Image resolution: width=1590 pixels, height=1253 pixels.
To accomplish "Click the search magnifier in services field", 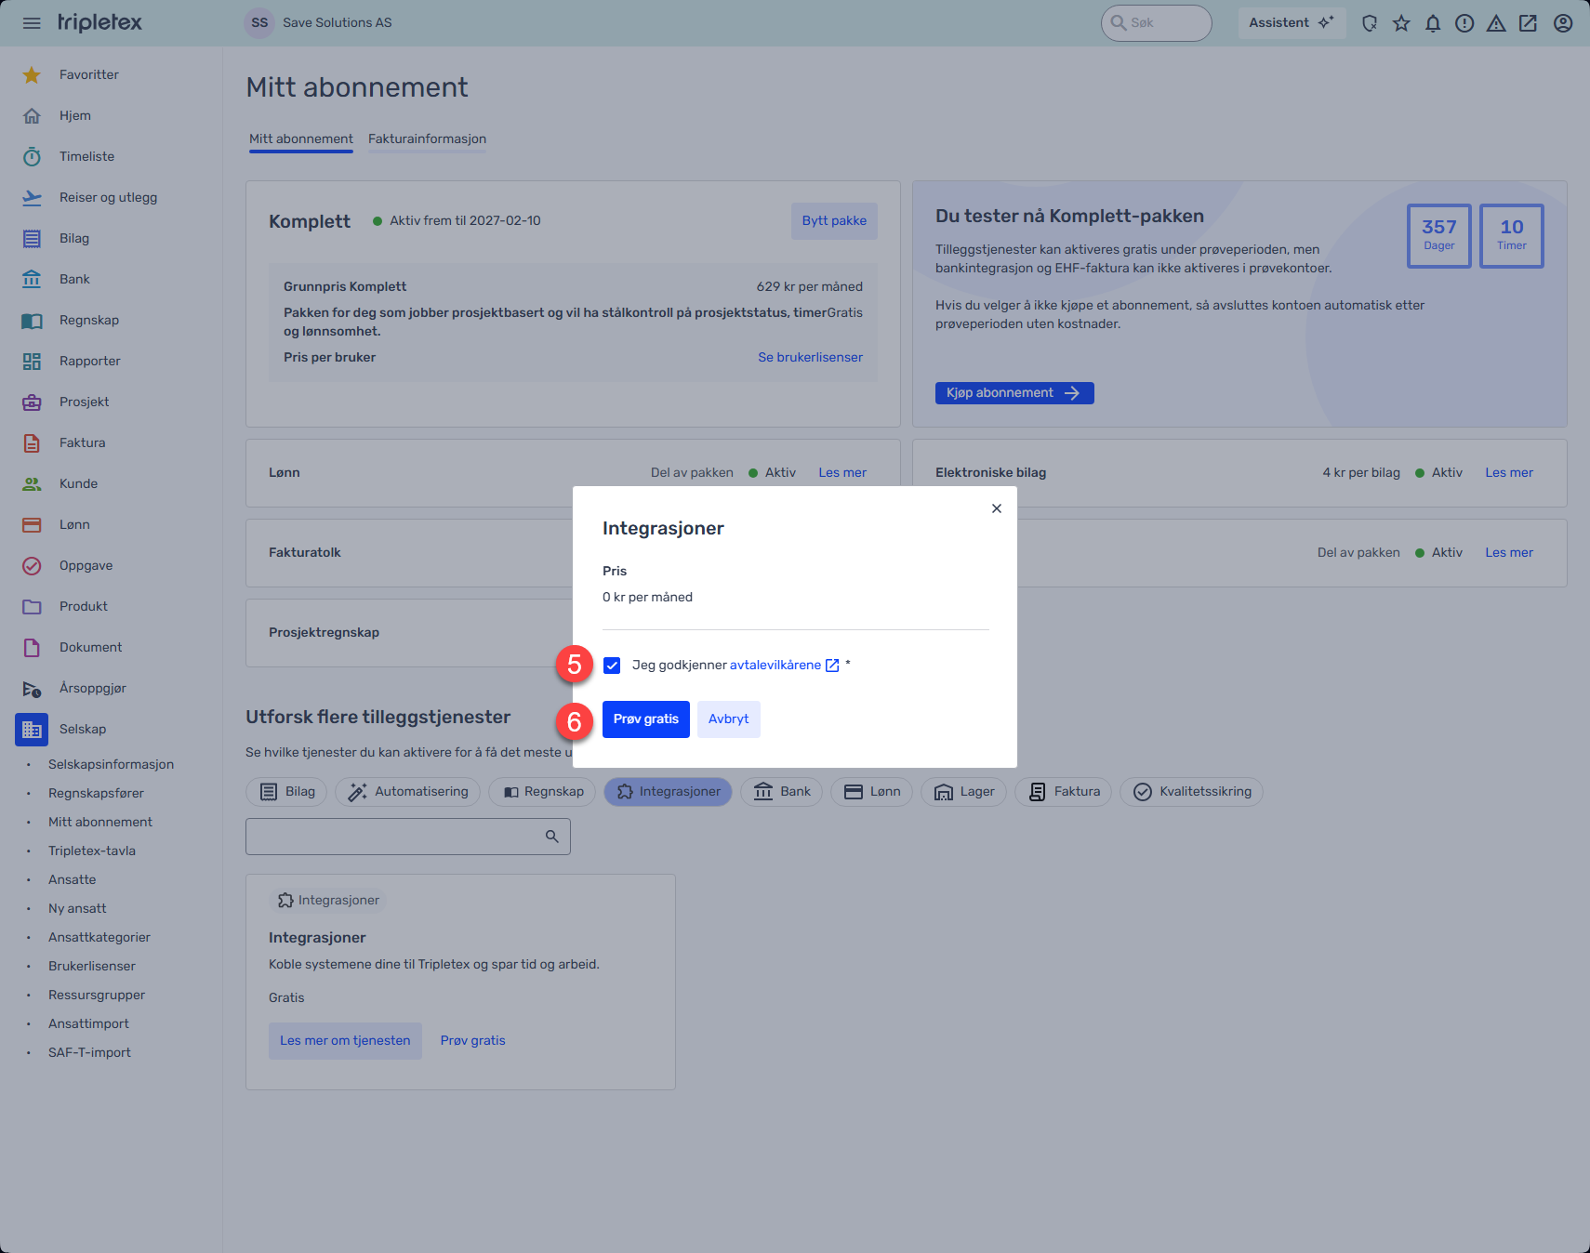I will [551, 837].
